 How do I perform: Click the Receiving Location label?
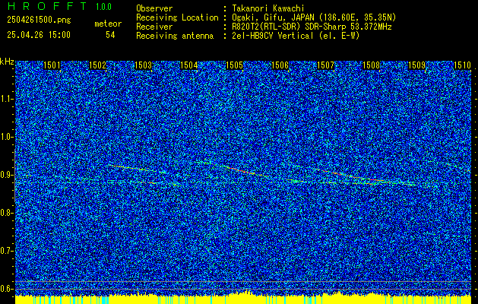(177, 17)
